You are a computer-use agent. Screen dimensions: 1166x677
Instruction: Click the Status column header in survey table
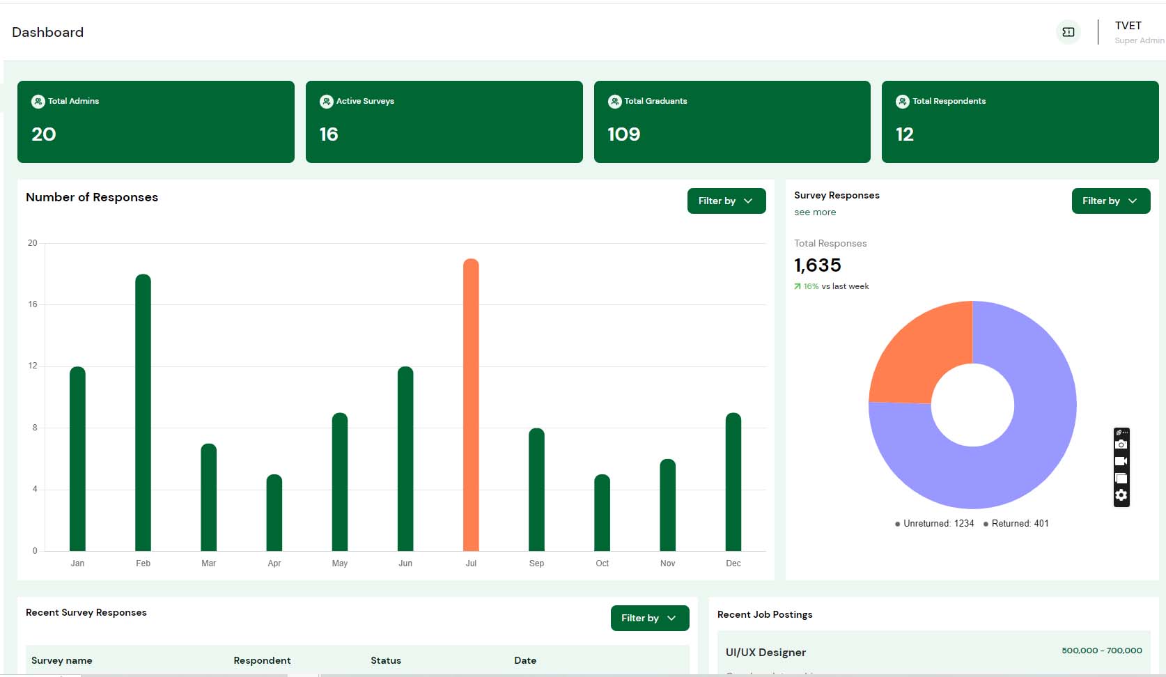[x=386, y=660]
